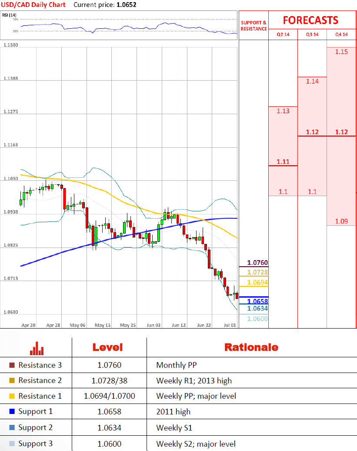The image size is (357, 451).
Task: Click the 1.0760 resistance level marker
Action: coord(257,263)
